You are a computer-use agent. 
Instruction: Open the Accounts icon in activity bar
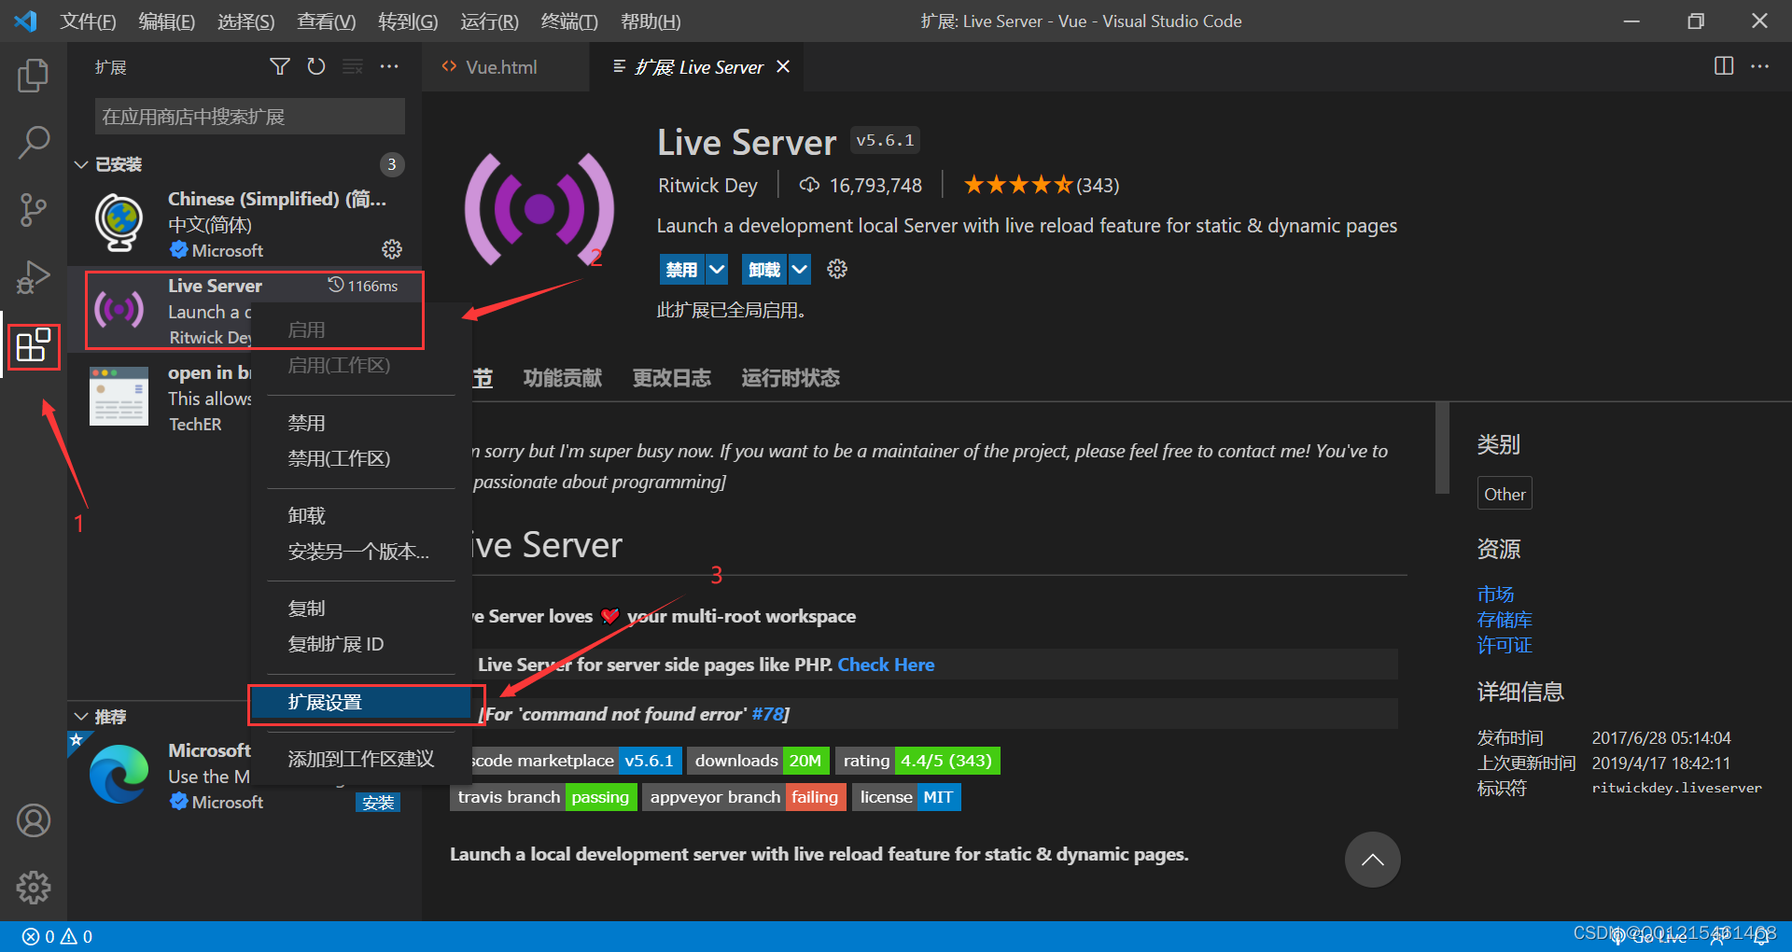click(34, 820)
